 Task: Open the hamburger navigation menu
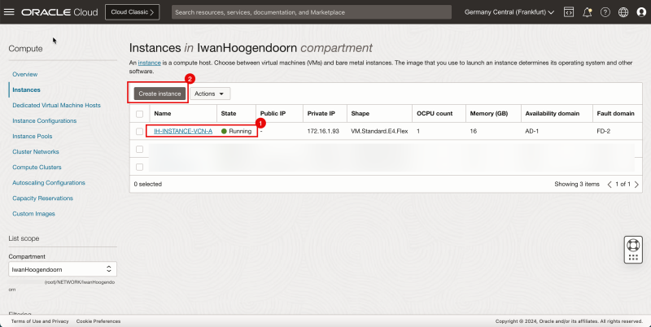(10, 12)
